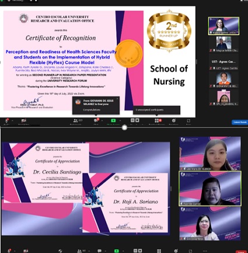Click green Share Screen in upper Zoom toolbar

[113, 121]
